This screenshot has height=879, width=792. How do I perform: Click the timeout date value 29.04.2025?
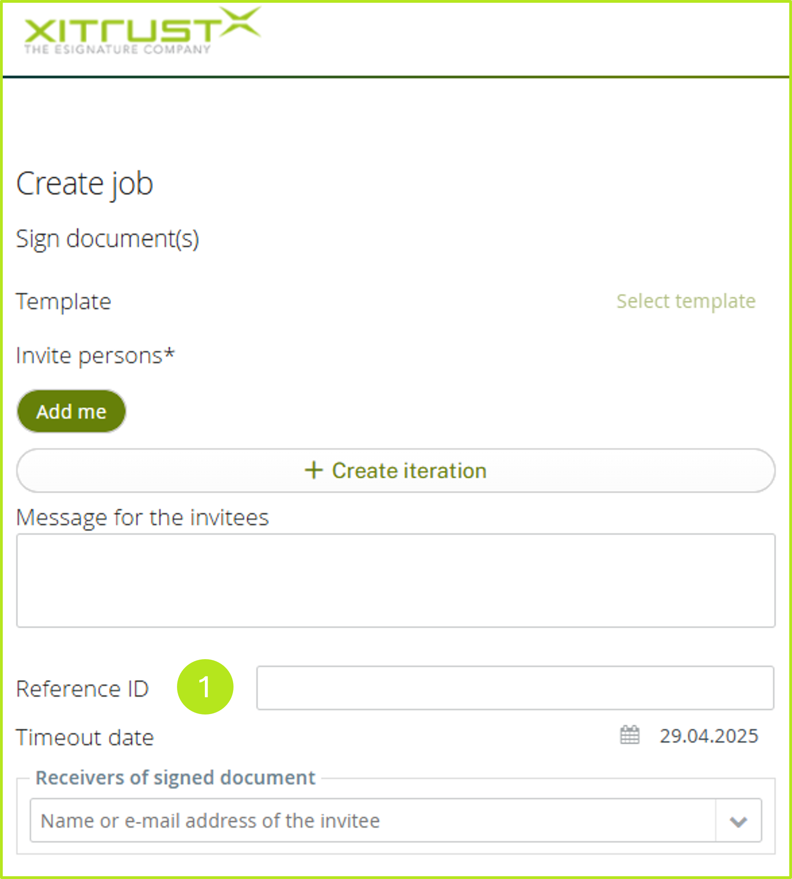(x=708, y=736)
